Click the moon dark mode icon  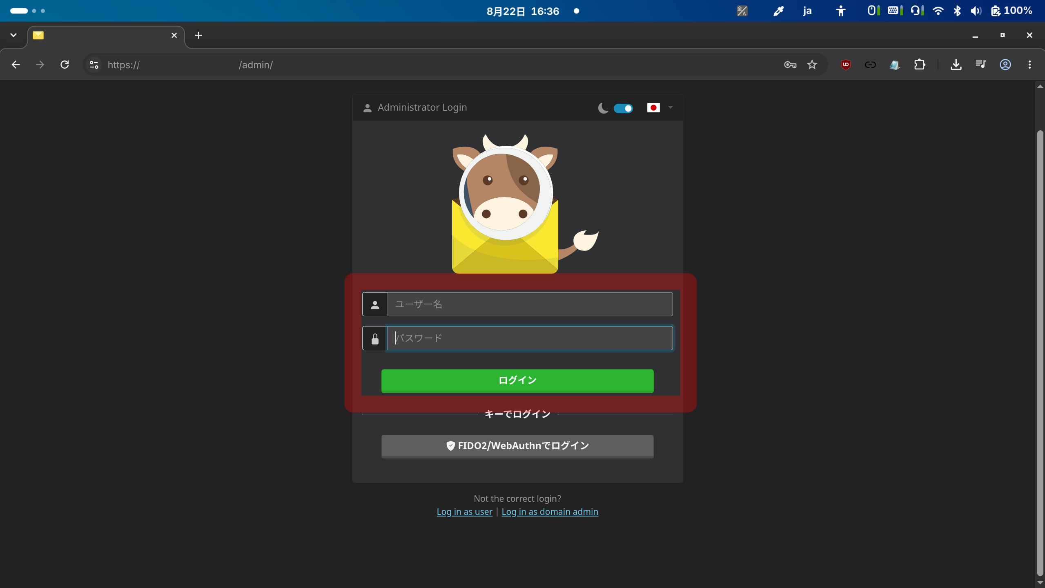tap(603, 108)
